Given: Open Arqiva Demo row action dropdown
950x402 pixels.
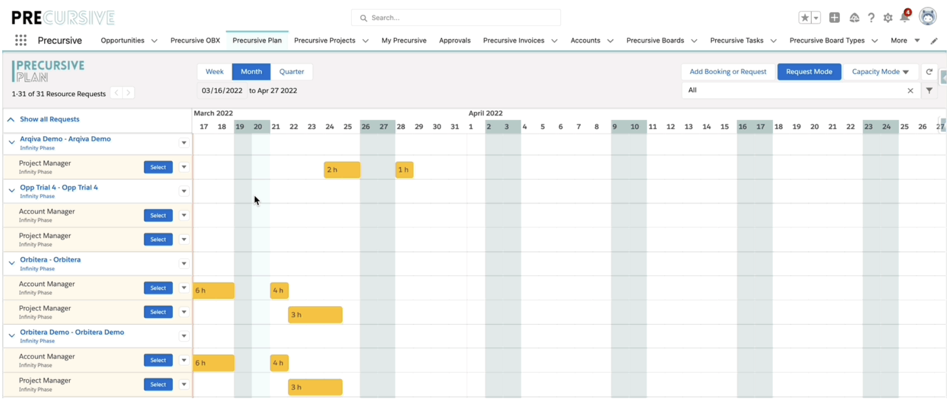Looking at the screenshot, I should pos(184,143).
